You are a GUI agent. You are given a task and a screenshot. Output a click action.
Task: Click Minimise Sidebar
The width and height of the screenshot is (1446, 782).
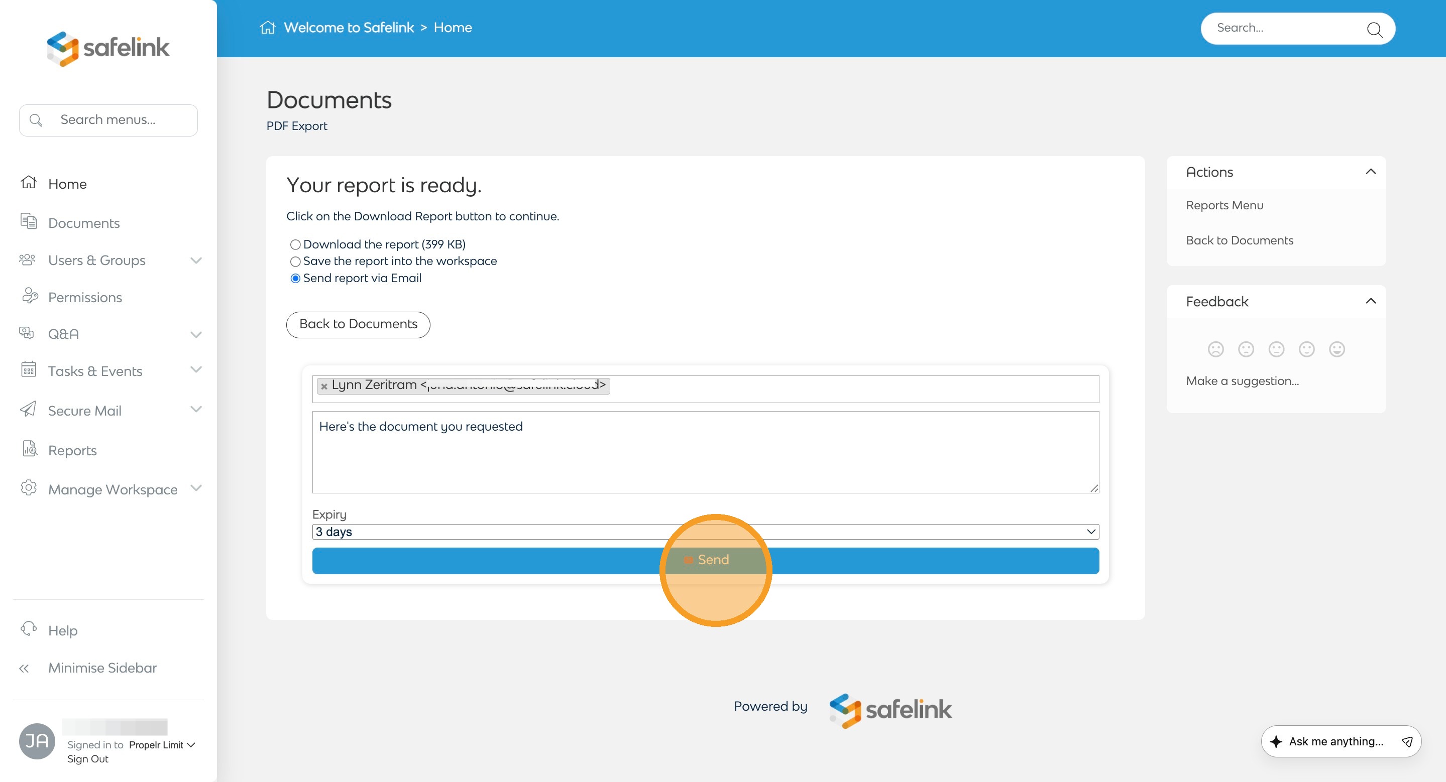pyautogui.click(x=102, y=668)
